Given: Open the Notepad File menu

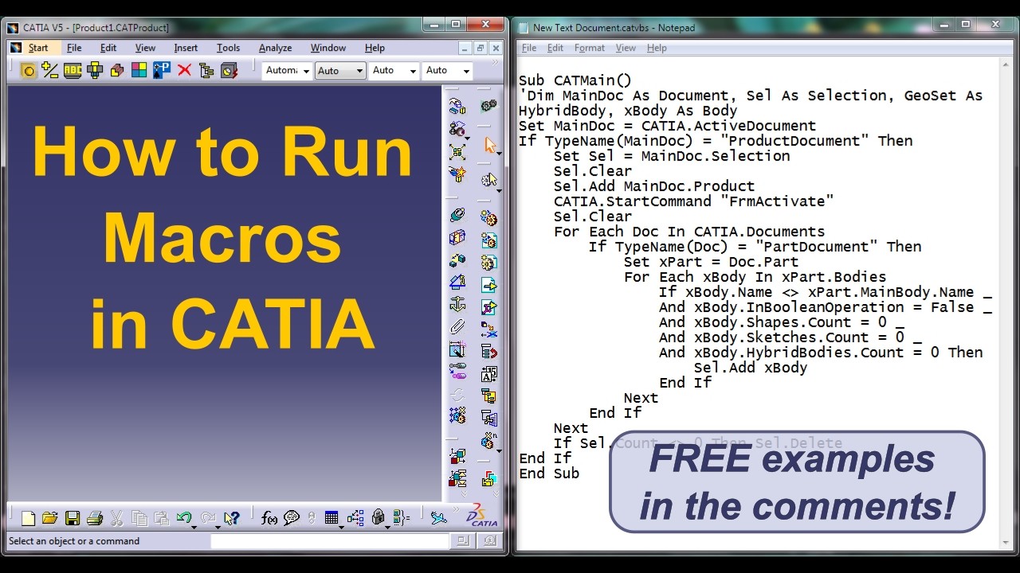Looking at the screenshot, I should coord(529,48).
